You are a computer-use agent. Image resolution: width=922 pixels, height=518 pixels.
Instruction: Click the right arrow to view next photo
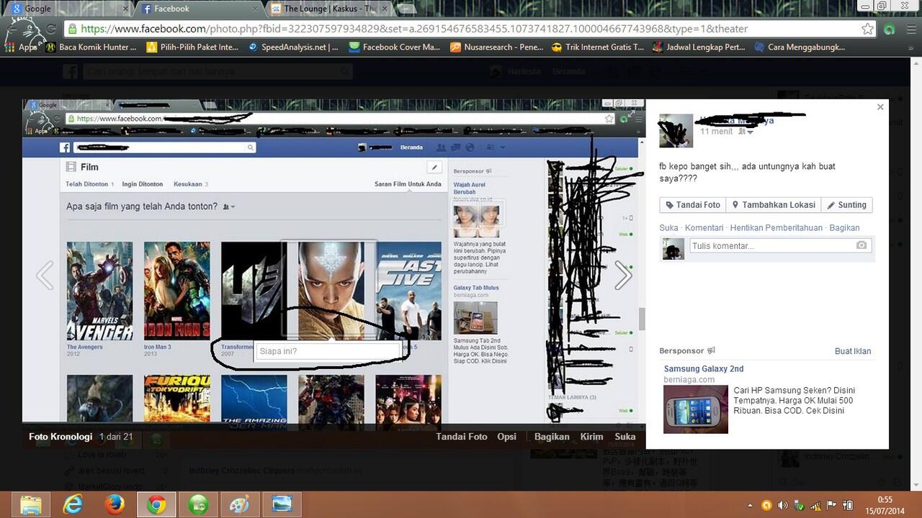[623, 274]
